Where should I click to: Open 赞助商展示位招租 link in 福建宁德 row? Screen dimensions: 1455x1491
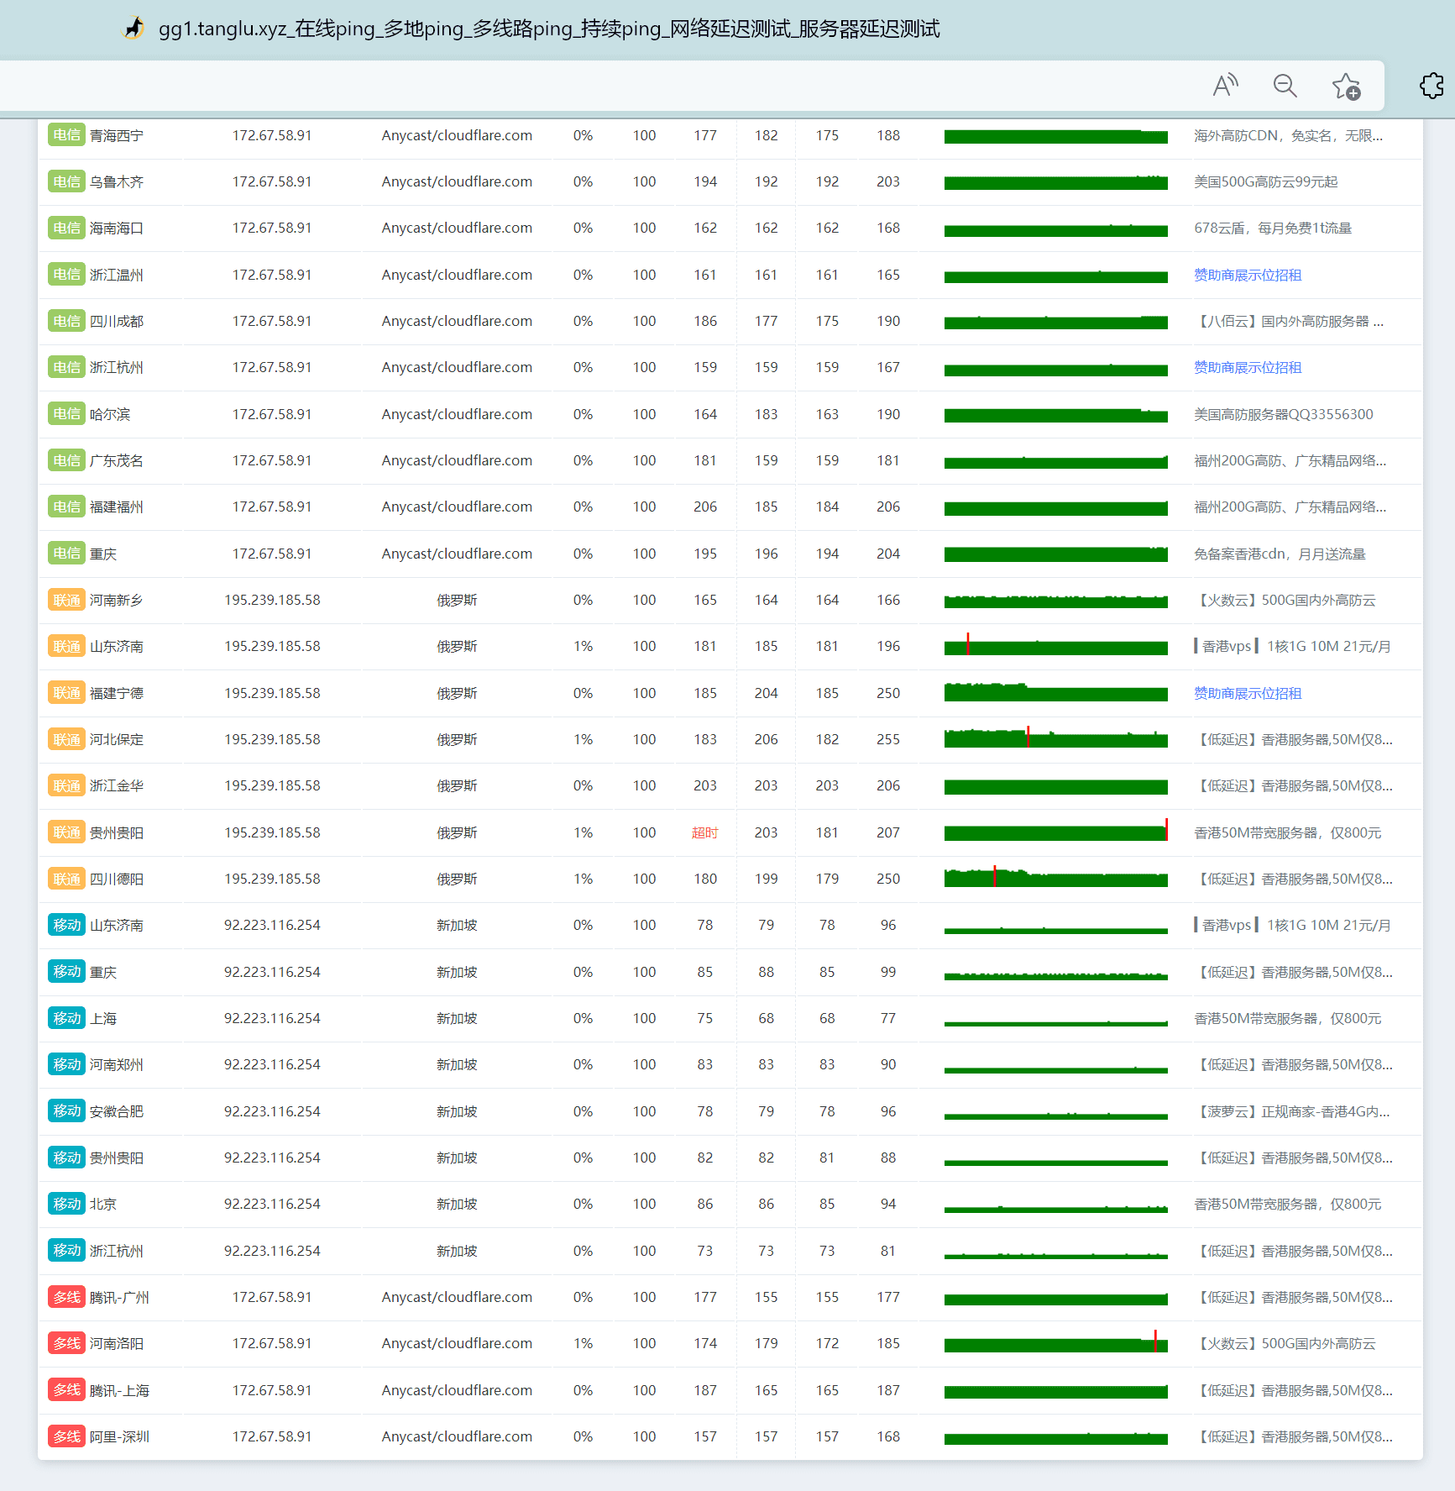[1248, 693]
